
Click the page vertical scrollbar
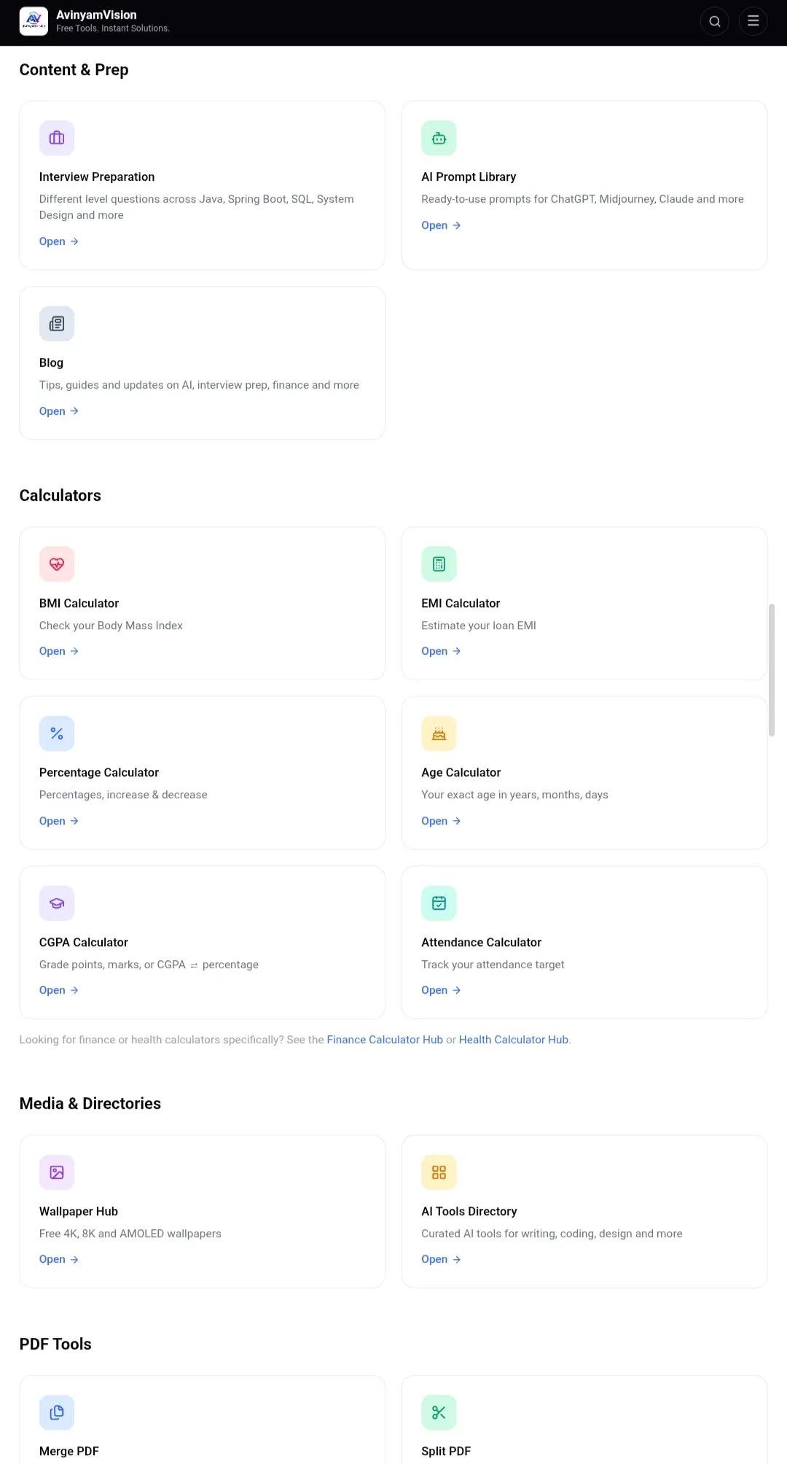772,670
